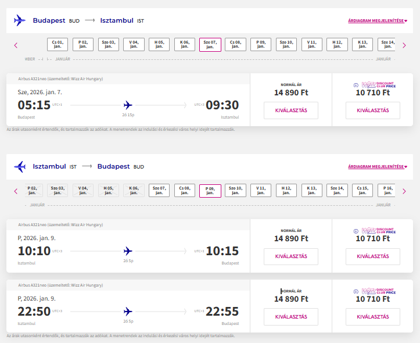
Task: Choose outbound date tab V 11, jan.
Action: click(312, 45)
